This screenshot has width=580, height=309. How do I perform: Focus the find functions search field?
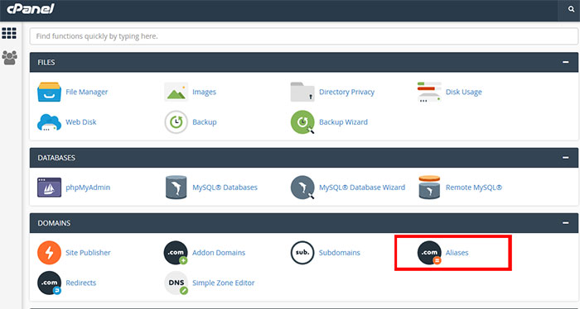coord(304,36)
